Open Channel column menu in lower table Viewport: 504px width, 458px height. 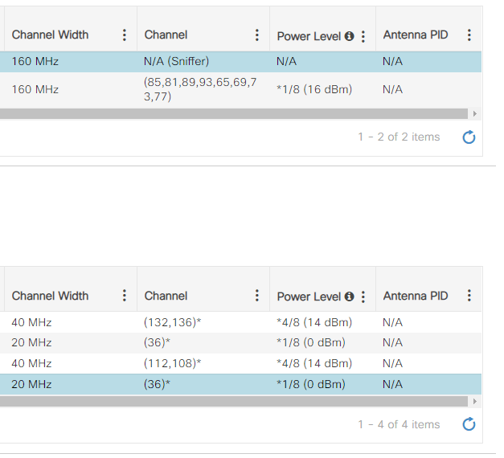(x=256, y=296)
